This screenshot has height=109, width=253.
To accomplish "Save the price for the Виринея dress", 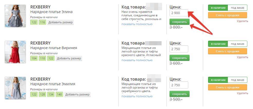I will tap(180, 58).
